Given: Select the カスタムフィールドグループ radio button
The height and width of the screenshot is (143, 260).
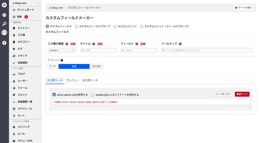Looking at the screenshot, I should [77, 26].
